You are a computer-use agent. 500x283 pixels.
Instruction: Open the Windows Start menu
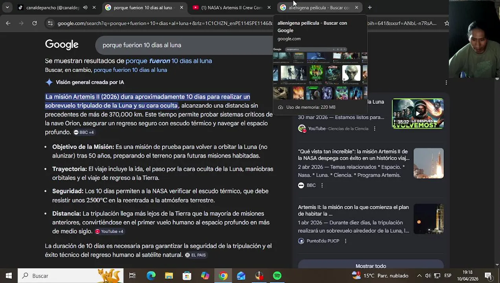tap(9, 276)
